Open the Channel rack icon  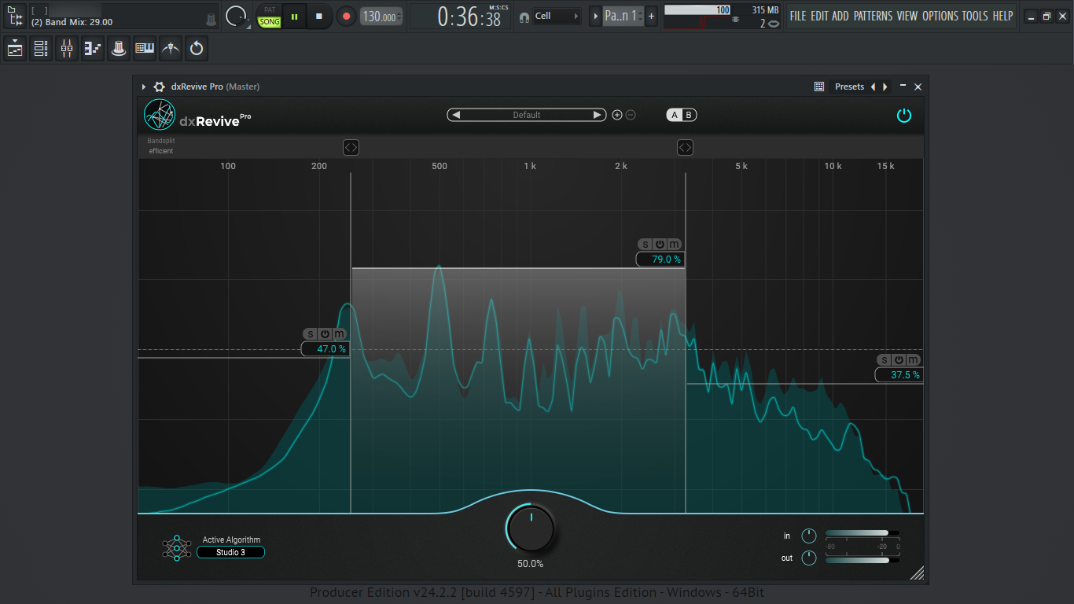pyautogui.click(x=41, y=49)
